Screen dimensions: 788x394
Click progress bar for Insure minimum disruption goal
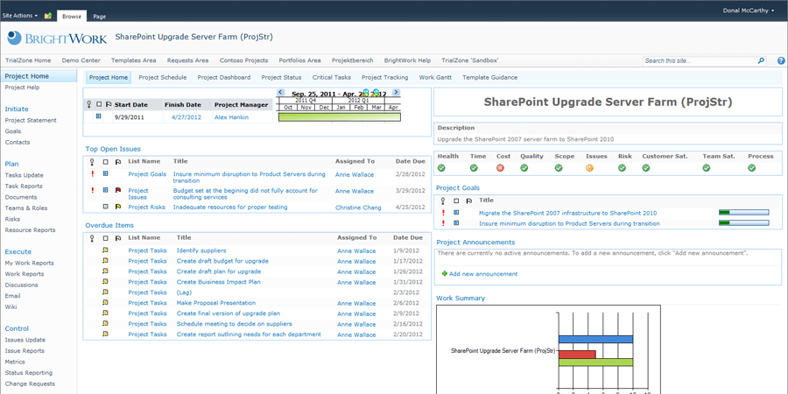(x=743, y=223)
